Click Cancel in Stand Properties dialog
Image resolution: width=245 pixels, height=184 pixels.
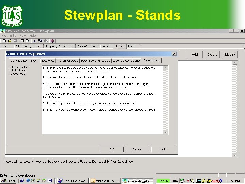point(137,150)
